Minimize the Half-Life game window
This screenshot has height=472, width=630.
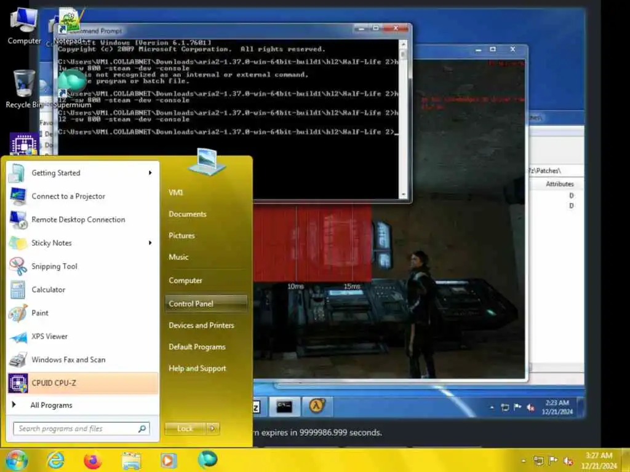478,50
